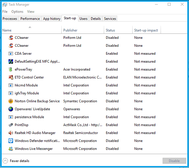
Task: Click the DefaultSettingEXE MFC application icon
Action: pyautogui.click(x=11, y=61)
